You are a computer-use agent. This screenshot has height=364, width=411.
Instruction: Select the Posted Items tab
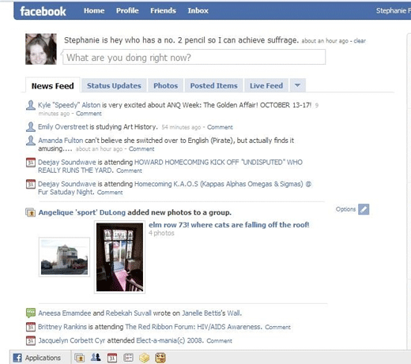[x=213, y=85]
